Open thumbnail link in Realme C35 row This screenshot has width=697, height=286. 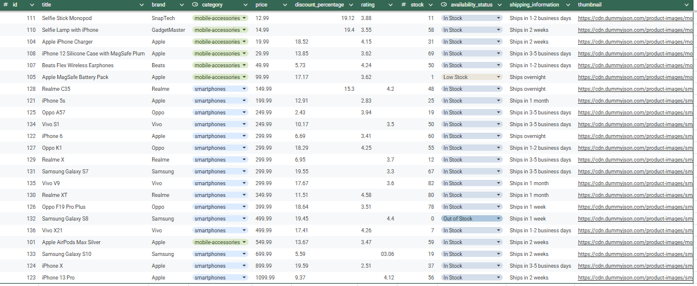pyautogui.click(x=635, y=89)
